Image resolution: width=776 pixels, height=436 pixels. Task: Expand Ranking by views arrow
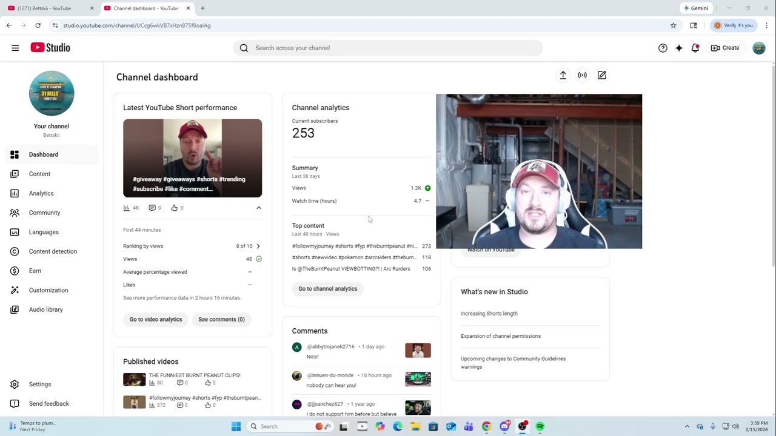point(258,246)
